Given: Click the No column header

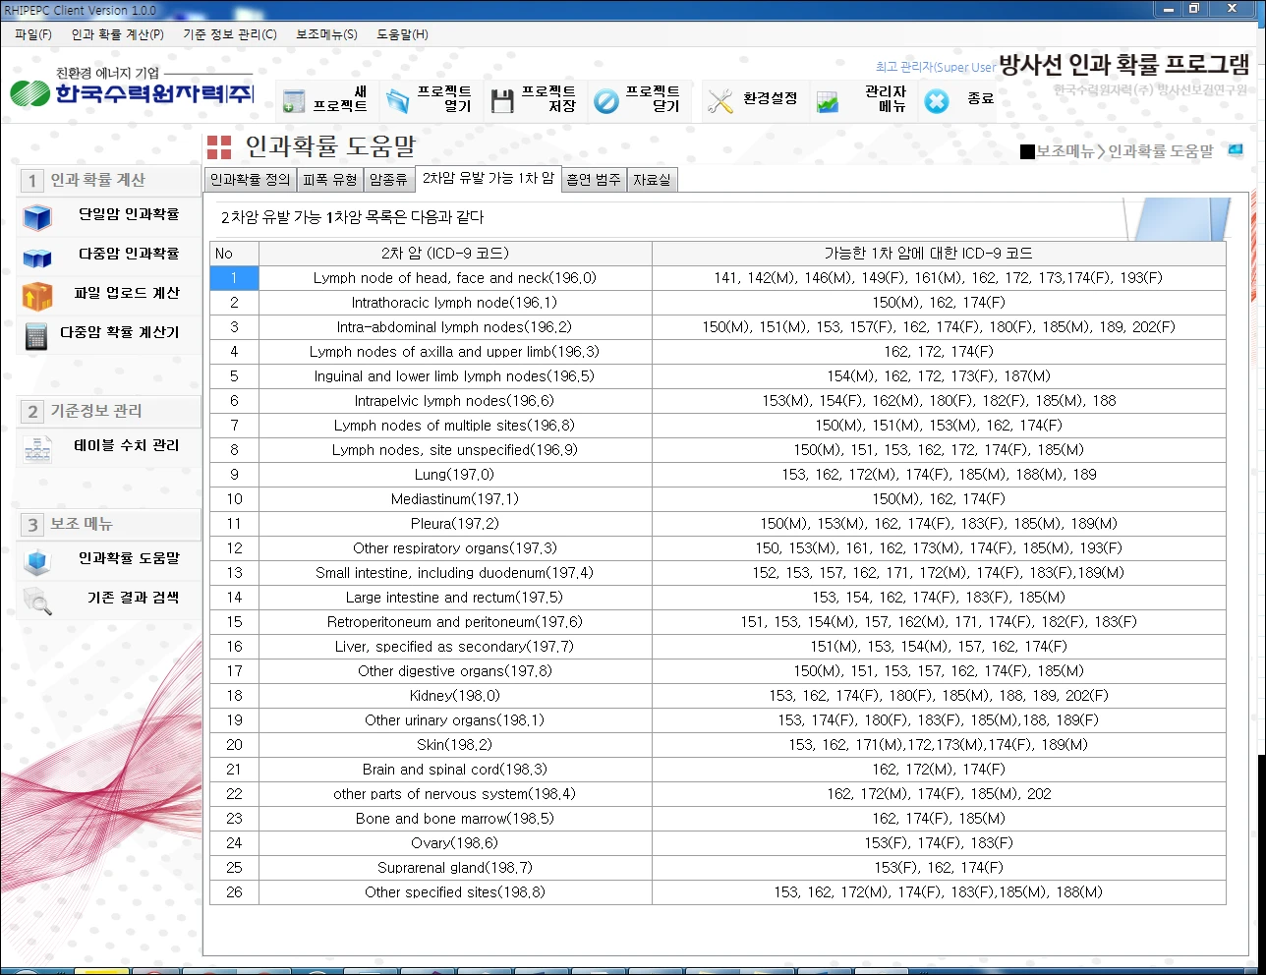Looking at the screenshot, I should click(x=234, y=254).
